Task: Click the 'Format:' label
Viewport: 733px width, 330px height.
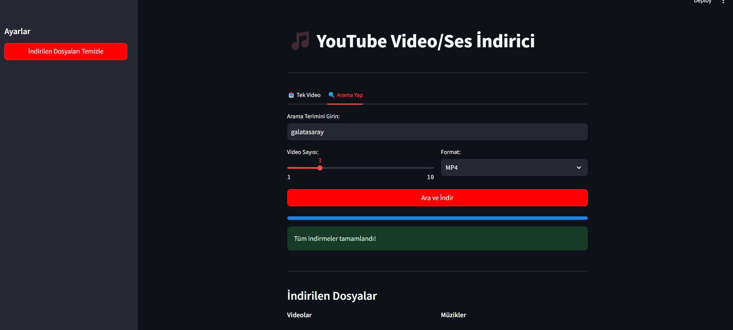Action: 451,152
